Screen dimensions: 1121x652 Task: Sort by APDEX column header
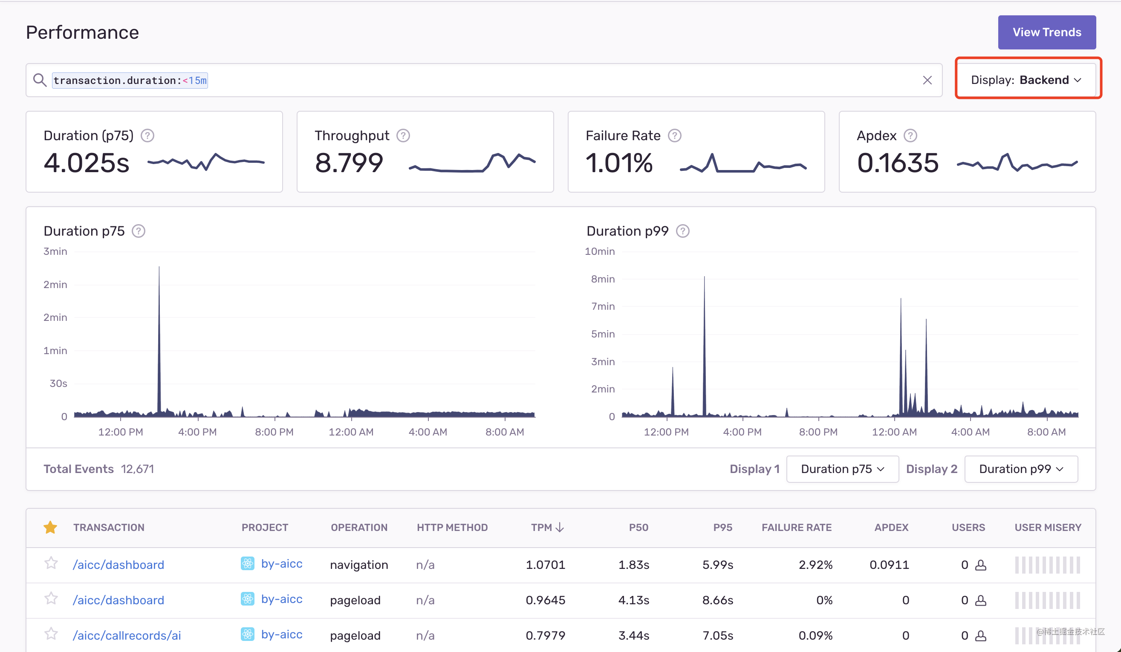(891, 528)
